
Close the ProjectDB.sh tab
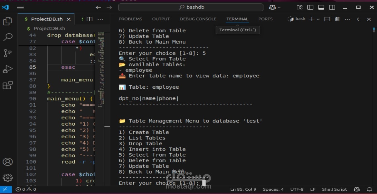tap(68, 19)
